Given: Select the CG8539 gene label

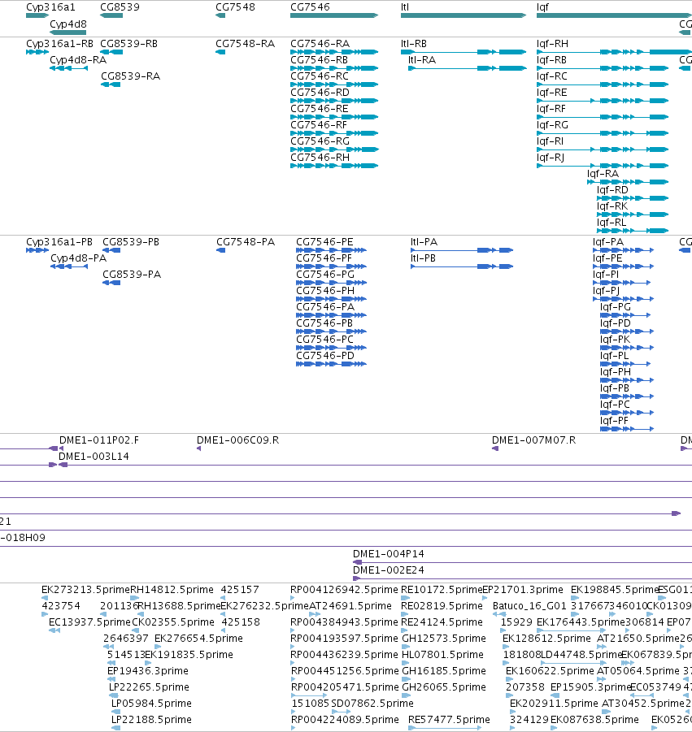Looking at the screenshot, I should coord(120,7).
